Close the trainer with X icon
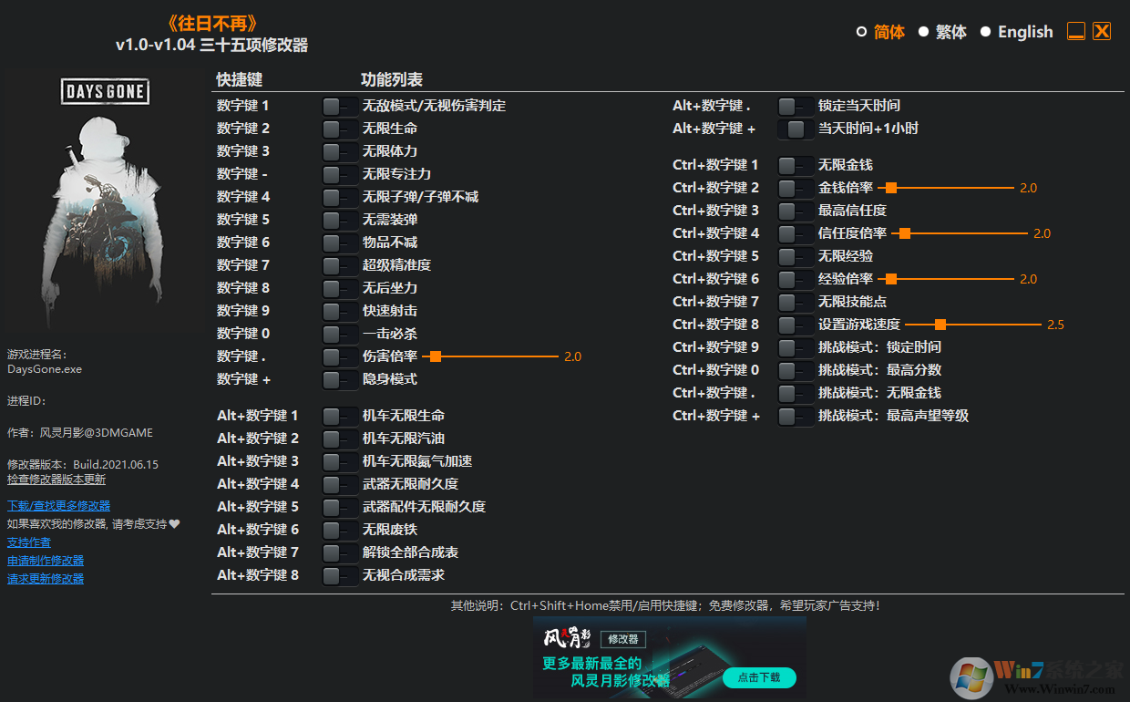The image size is (1130, 702). click(x=1102, y=31)
